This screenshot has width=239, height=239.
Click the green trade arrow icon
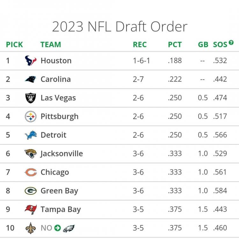(x=57, y=228)
